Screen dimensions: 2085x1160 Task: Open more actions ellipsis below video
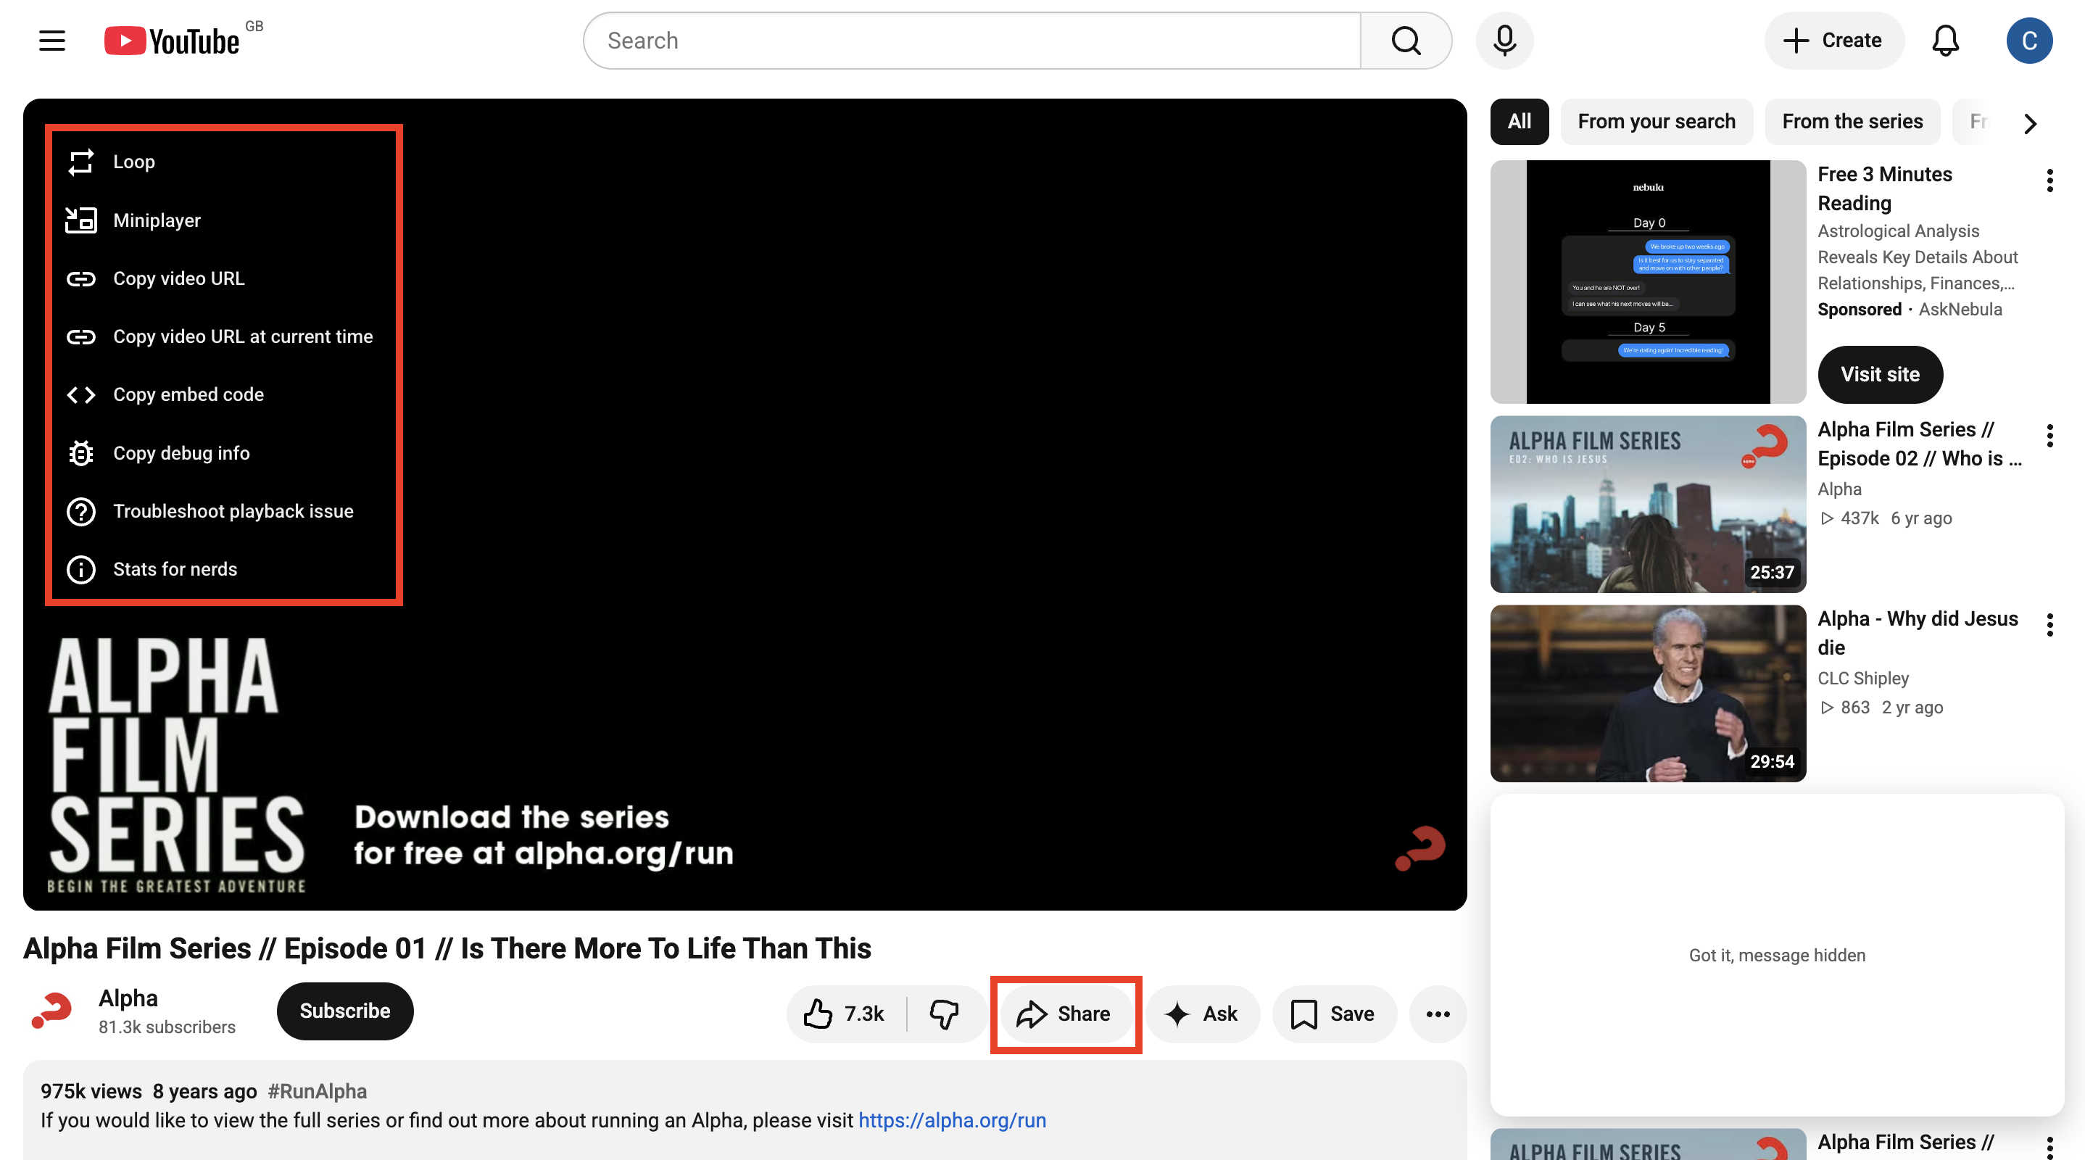[1438, 1014]
